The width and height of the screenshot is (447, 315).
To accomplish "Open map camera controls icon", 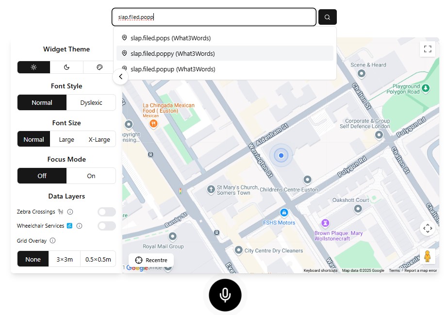I will [427, 228].
